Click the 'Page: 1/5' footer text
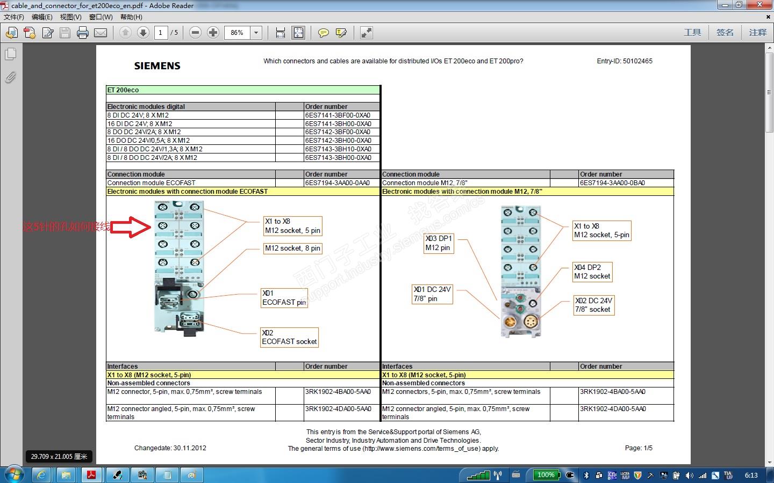Screen dimensions: 774x483 [x=639, y=448]
